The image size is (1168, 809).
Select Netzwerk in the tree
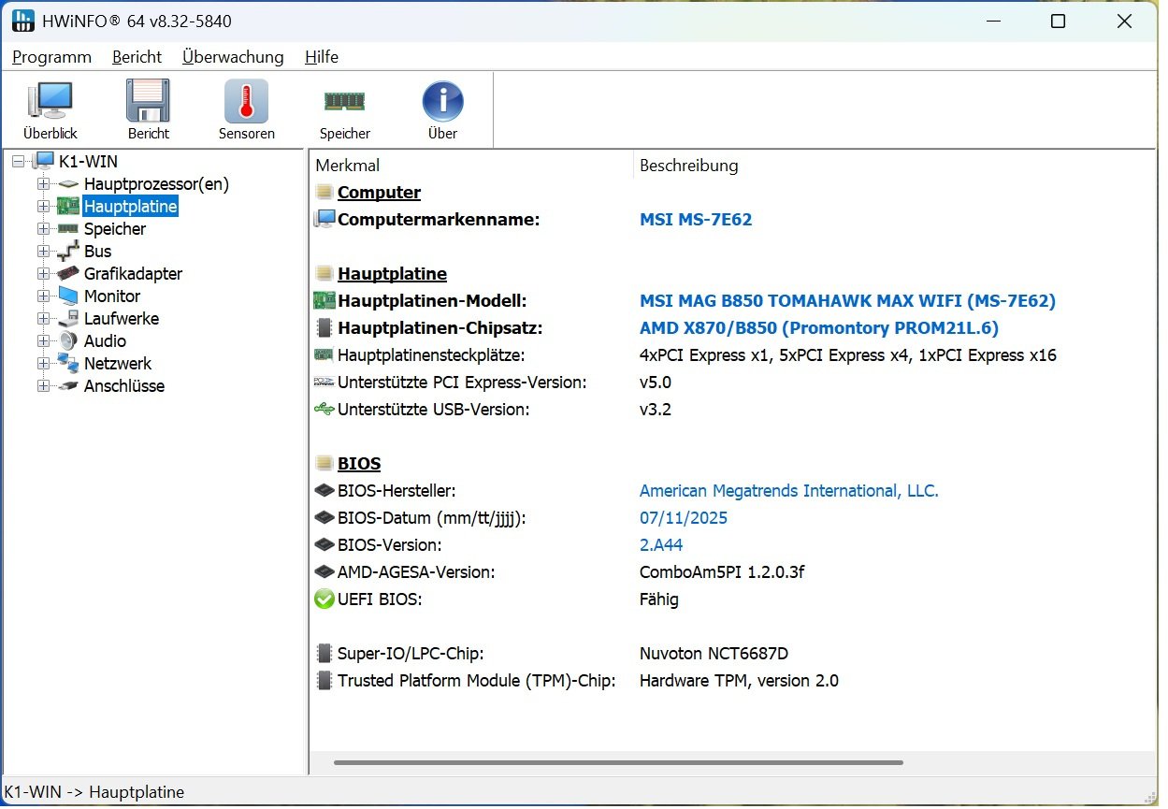[118, 364]
